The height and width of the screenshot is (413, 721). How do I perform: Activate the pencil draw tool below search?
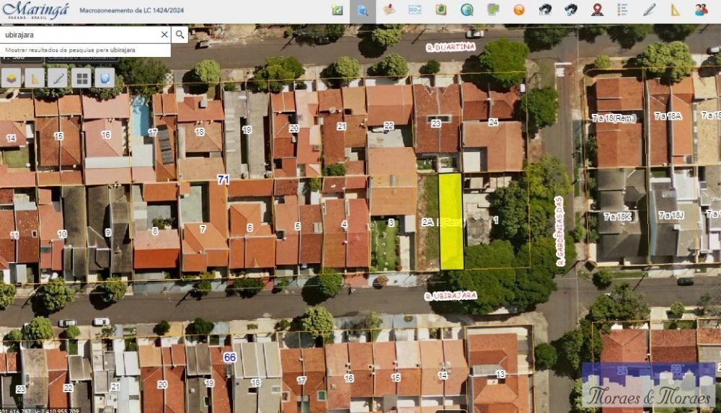pyautogui.click(x=58, y=78)
